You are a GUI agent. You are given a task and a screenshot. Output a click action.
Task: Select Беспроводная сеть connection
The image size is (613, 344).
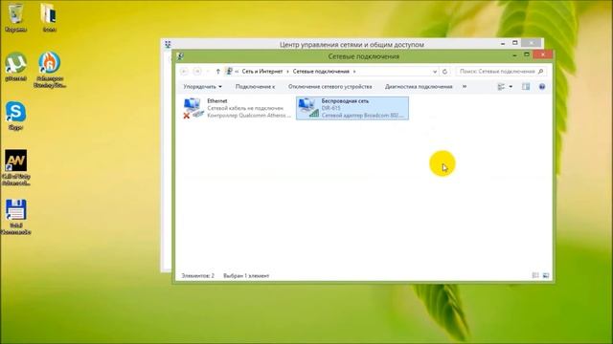(x=352, y=108)
